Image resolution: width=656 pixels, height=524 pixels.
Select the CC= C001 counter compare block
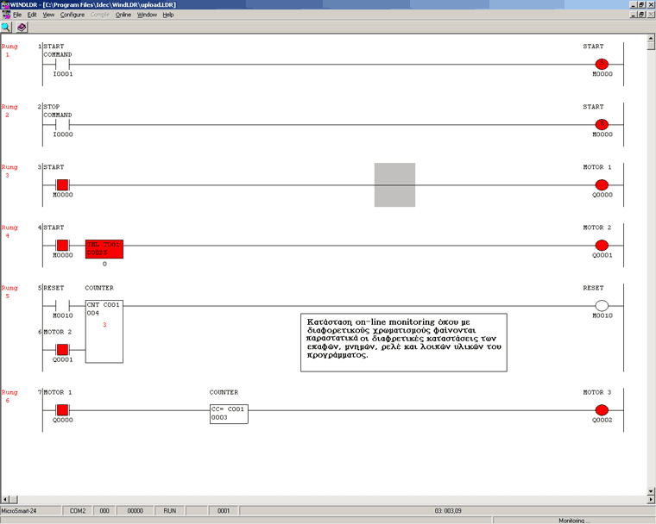click(x=228, y=414)
